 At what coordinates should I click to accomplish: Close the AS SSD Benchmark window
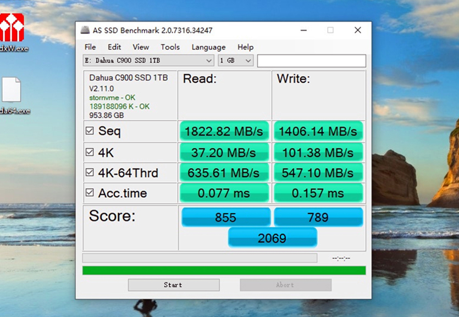pos(357,31)
